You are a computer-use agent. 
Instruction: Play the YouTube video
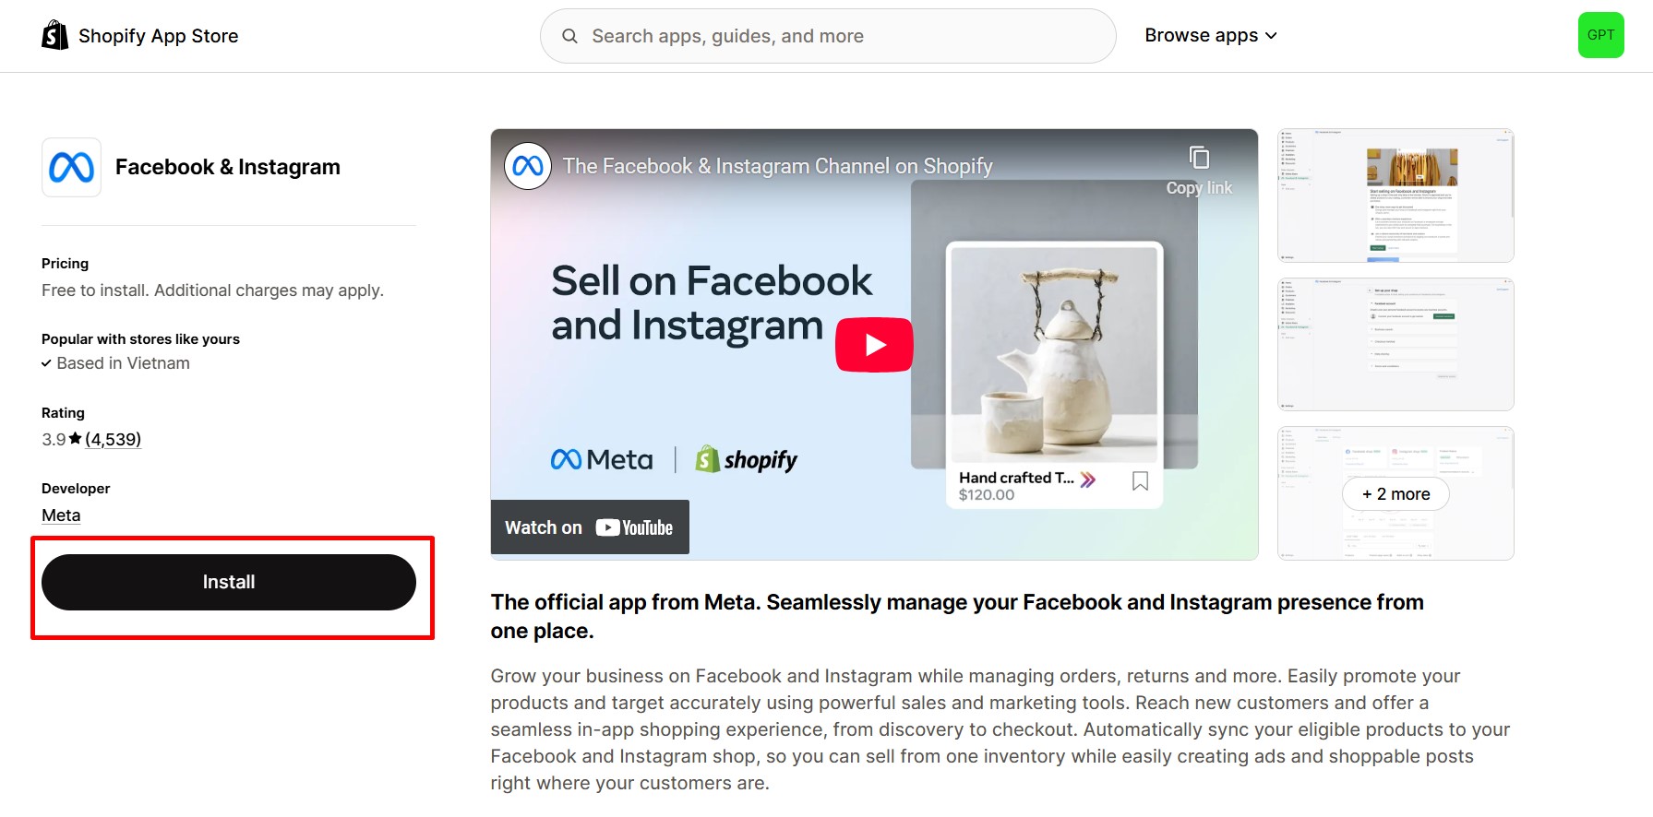click(873, 345)
